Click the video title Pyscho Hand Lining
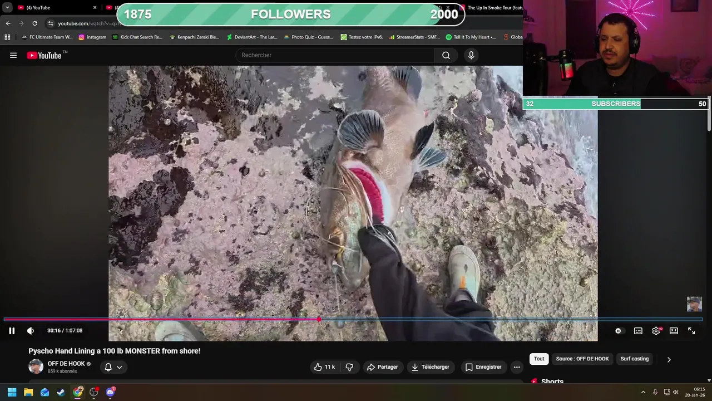The image size is (712, 401). click(115, 351)
